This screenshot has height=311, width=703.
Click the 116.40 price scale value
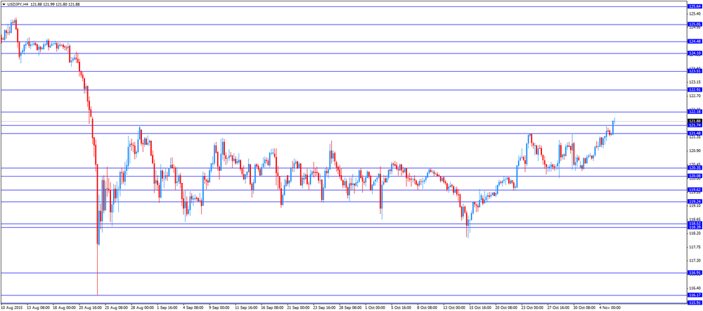pos(695,288)
